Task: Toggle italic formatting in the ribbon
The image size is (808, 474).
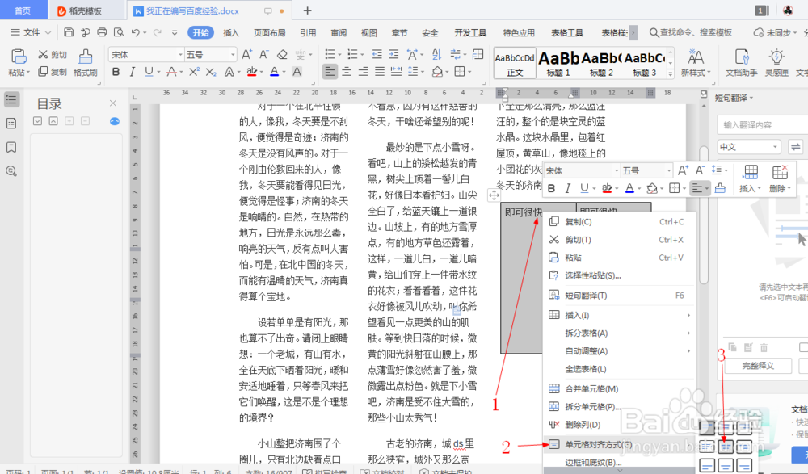Action: pos(133,72)
